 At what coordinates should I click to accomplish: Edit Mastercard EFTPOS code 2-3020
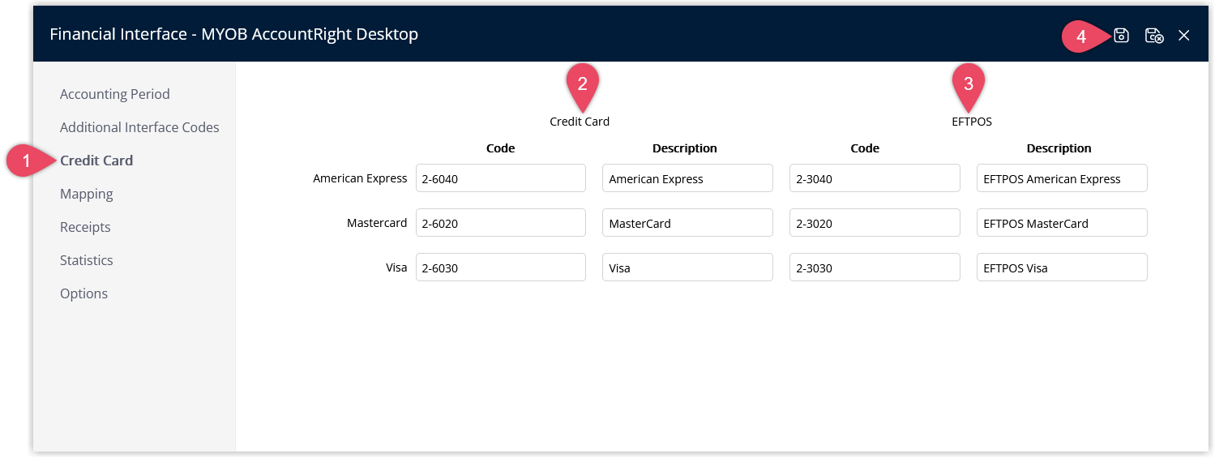(875, 223)
